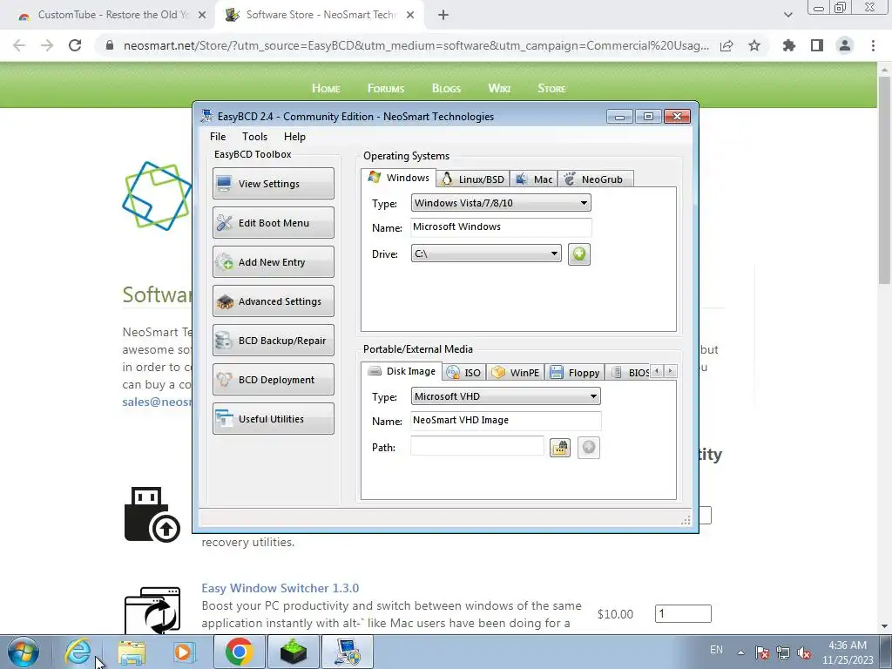892x669 pixels.
Task: Open Chrome three-dot menu
Action: pos(873,45)
